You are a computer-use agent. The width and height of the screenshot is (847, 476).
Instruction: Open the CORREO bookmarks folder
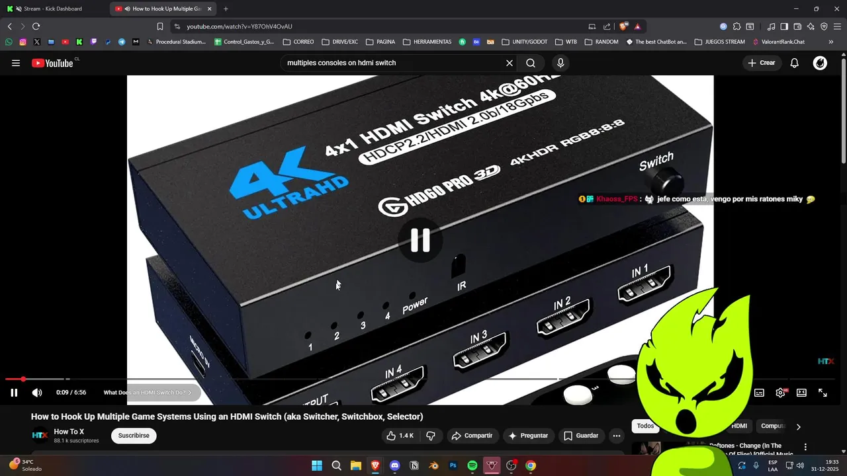[298, 42]
